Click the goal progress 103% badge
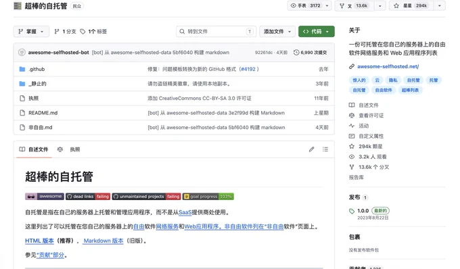The height and width of the screenshot is (269, 460). pyautogui.click(x=208, y=196)
